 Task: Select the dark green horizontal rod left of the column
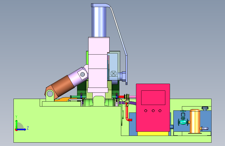[76, 97]
